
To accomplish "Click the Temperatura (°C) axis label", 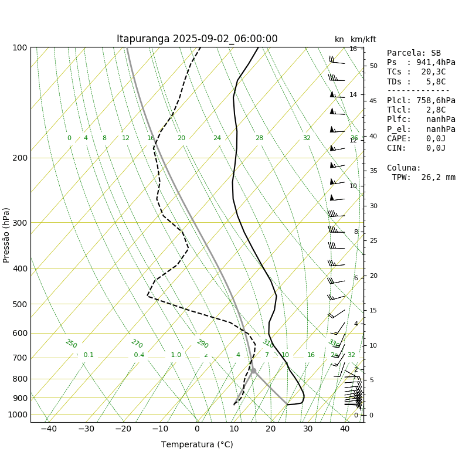I will tap(197, 444).
